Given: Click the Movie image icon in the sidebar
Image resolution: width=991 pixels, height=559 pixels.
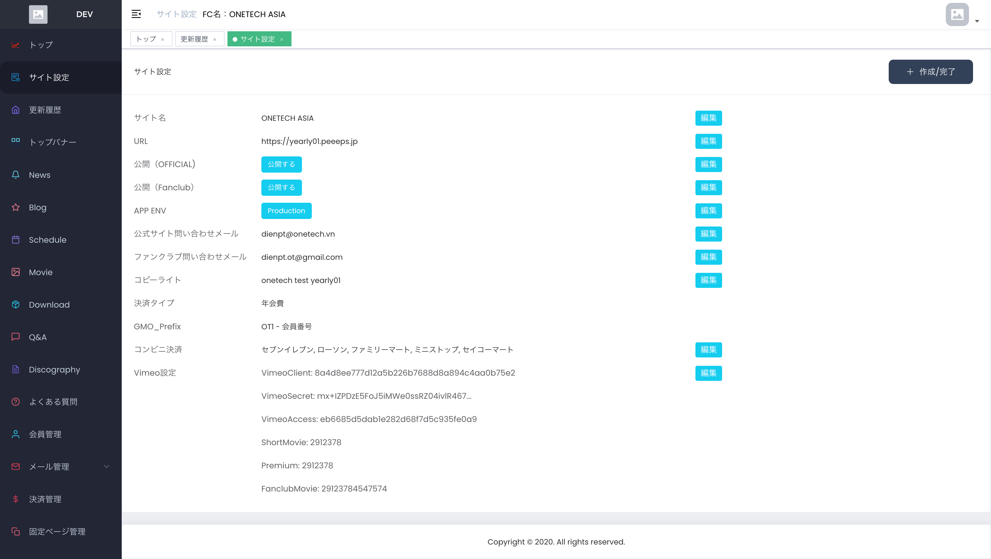Looking at the screenshot, I should [x=15, y=272].
